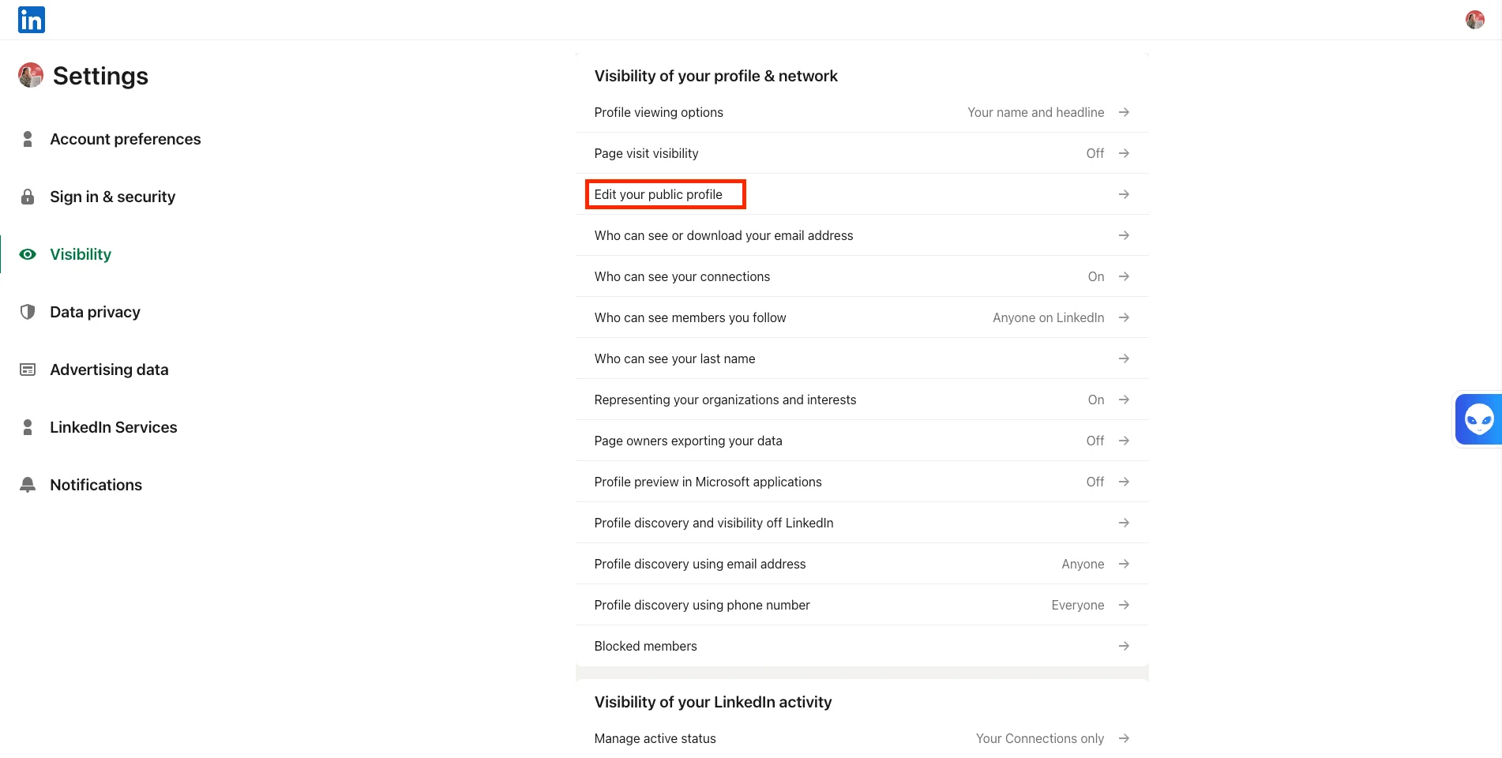This screenshot has height=758, width=1502.
Task: Click arrow for Page owners exporting your data
Action: [1124, 441]
